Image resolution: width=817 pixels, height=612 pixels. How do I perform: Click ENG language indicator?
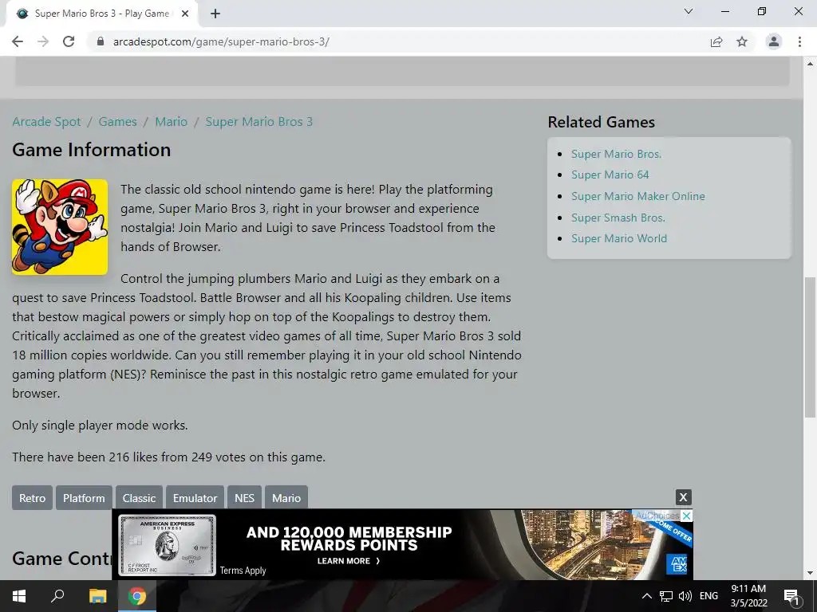point(708,596)
